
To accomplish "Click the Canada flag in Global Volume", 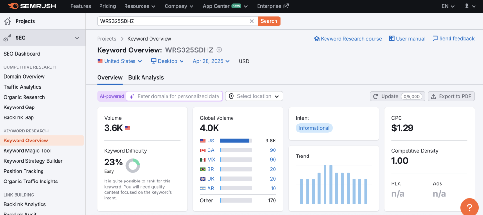I will [x=203, y=150].
